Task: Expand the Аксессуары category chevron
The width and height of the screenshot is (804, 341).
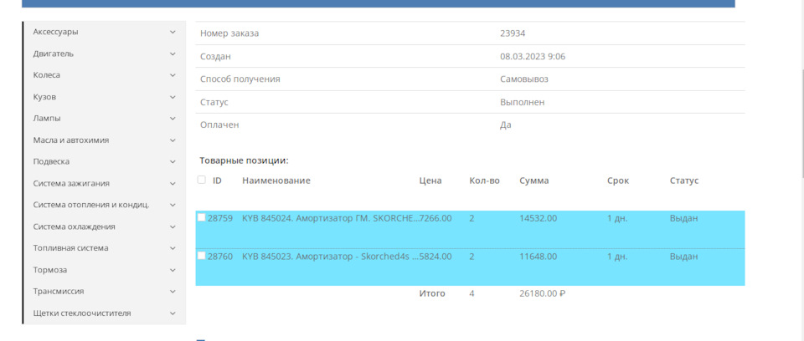Action: click(173, 32)
